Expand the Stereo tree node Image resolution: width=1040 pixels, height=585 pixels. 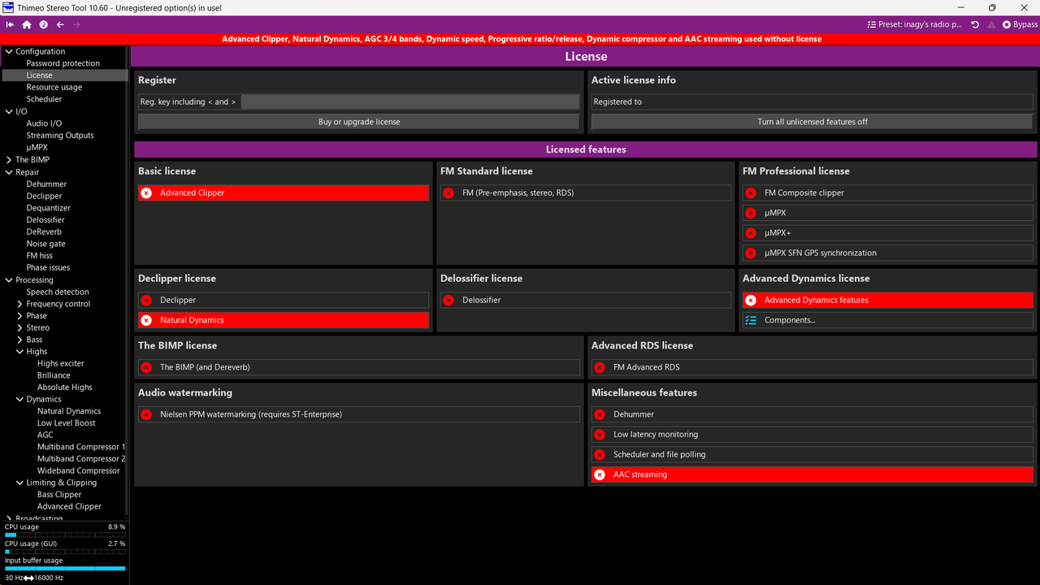point(19,327)
